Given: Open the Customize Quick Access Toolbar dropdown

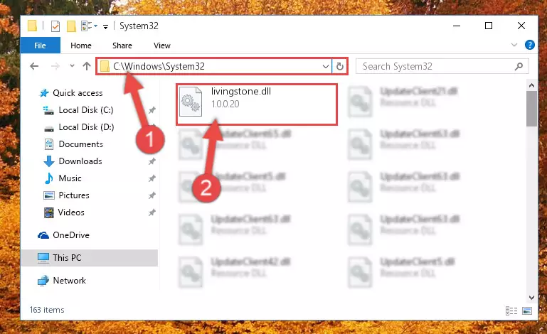Looking at the screenshot, I should 105,26.
